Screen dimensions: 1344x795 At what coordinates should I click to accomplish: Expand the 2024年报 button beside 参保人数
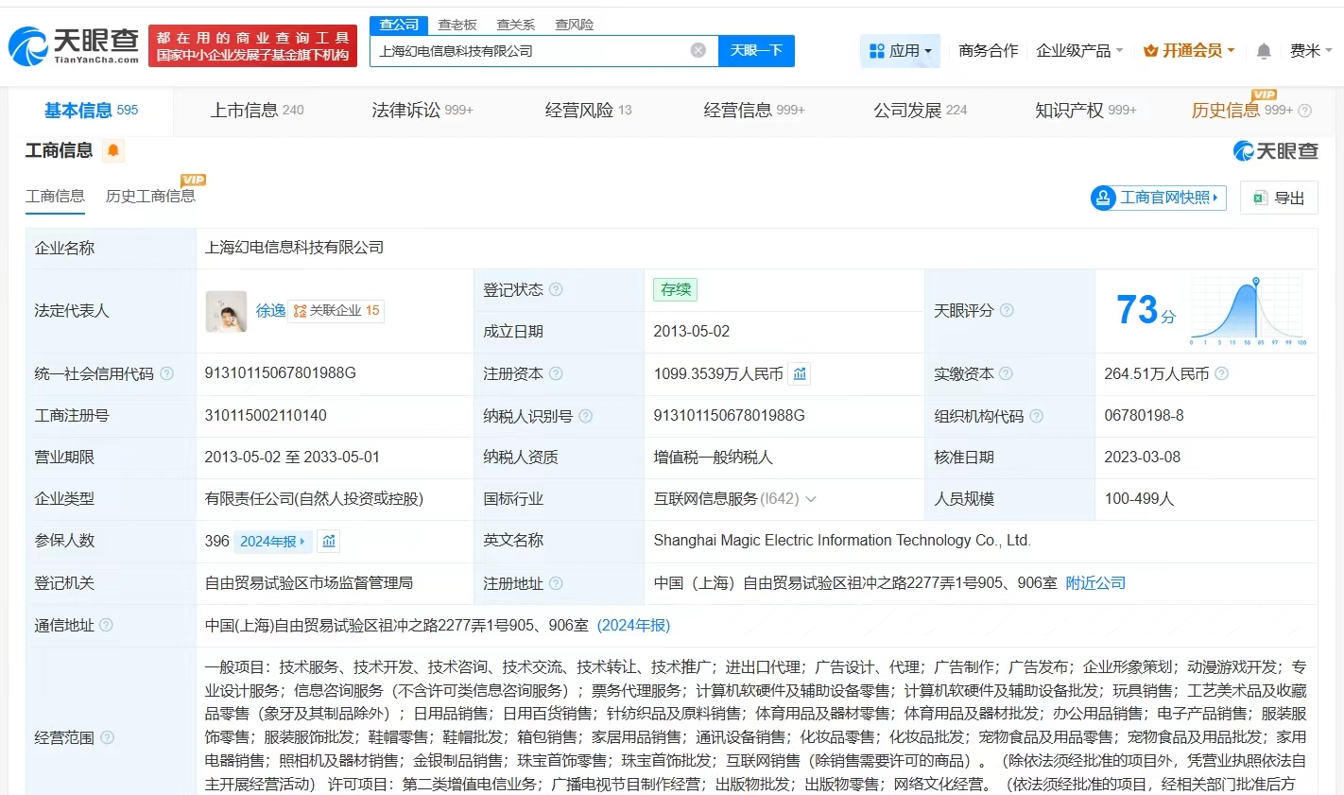coord(272,541)
